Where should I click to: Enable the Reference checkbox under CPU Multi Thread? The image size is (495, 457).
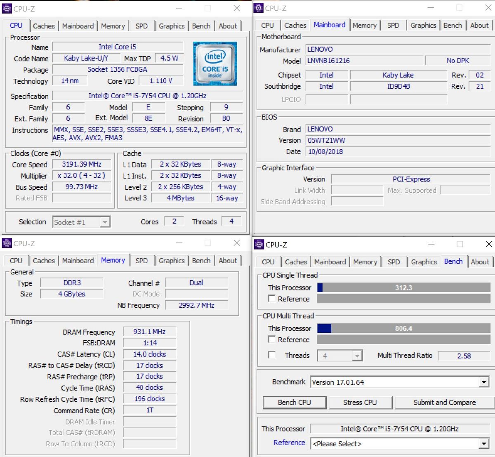[x=272, y=339]
